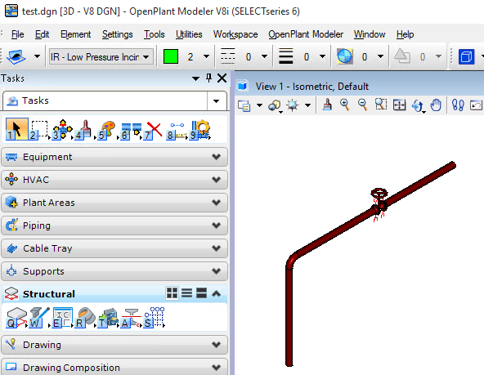Select the Measure Distance tool

click(x=176, y=131)
